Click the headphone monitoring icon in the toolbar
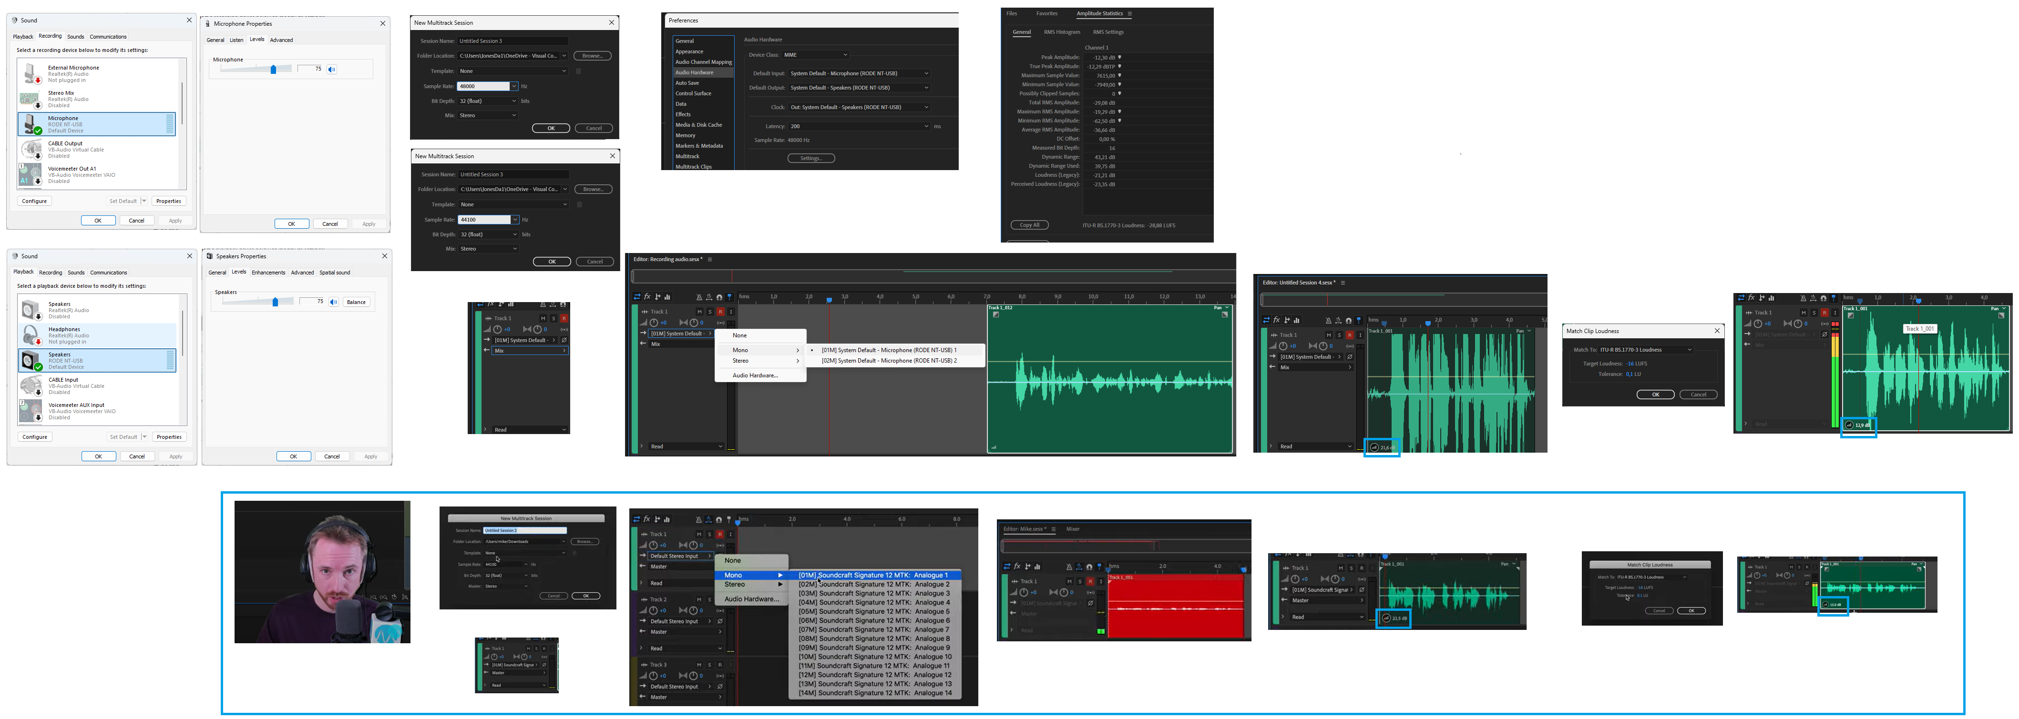 click(719, 298)
